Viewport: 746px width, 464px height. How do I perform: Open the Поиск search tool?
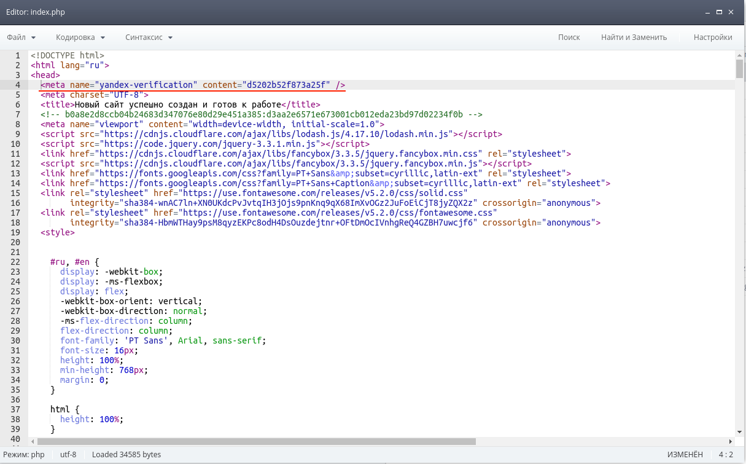coord(569,37)
